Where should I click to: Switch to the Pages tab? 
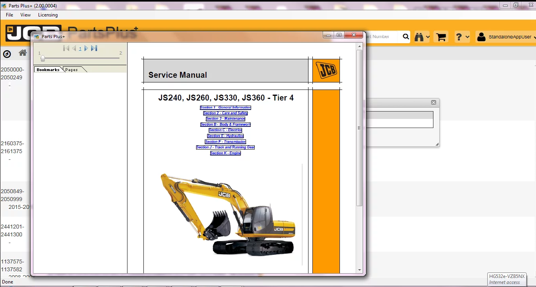pos(71,69)
